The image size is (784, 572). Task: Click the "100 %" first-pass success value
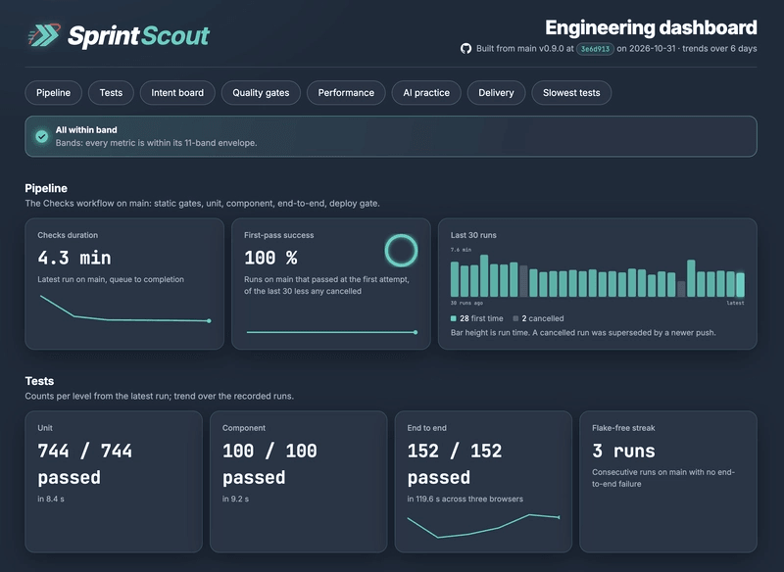coord(270,258)
